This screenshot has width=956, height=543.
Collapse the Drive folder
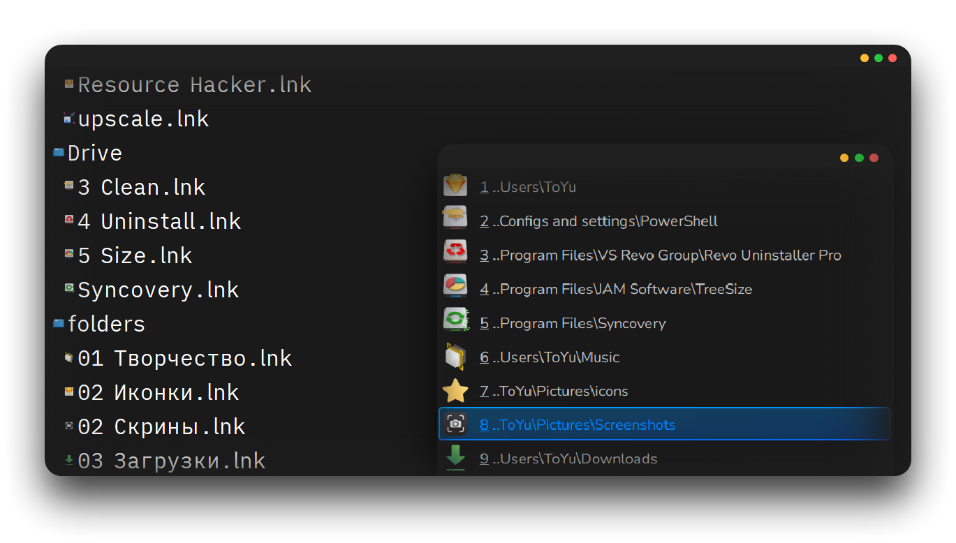pyautogui.click(x=59, y=153)
